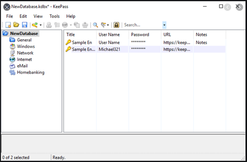
Task: Click the Copy Password toolbar icon
Action: (x=57, y=25)
